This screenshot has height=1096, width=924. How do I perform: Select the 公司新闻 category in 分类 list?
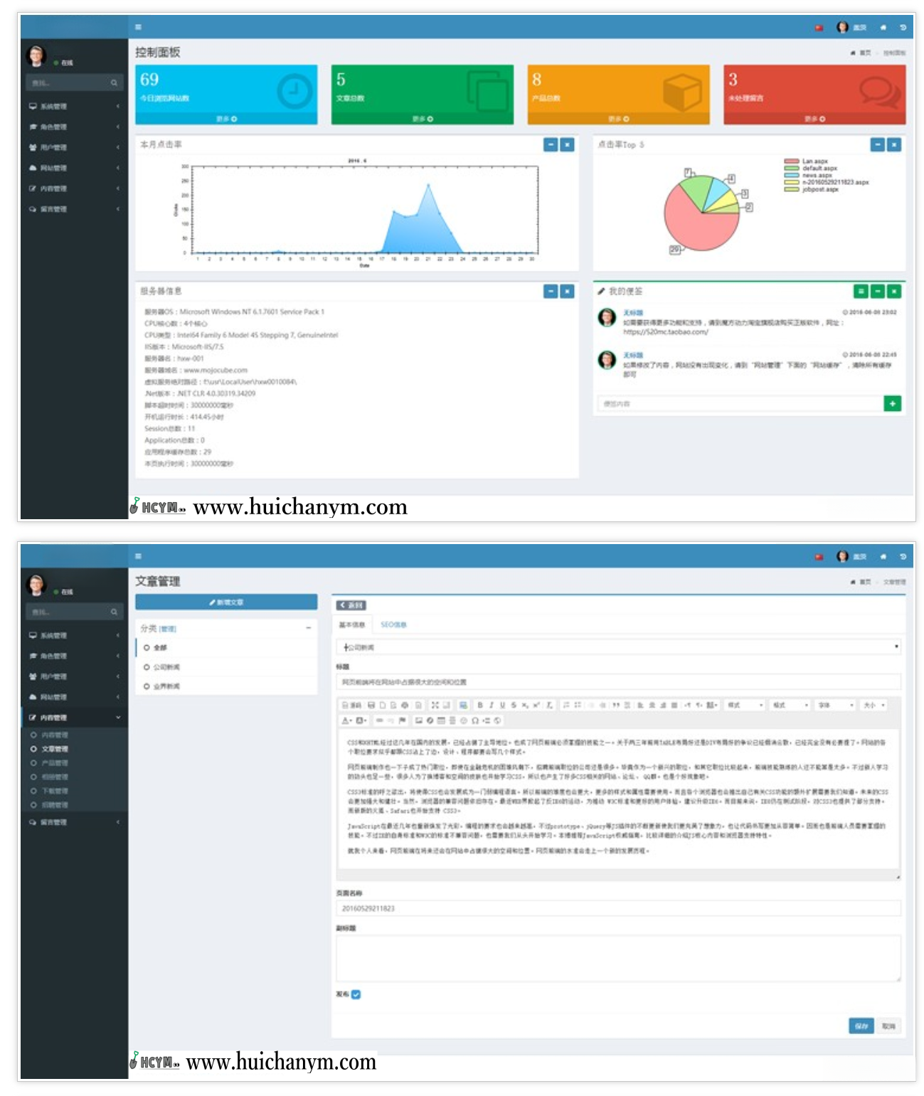[166, 667]
